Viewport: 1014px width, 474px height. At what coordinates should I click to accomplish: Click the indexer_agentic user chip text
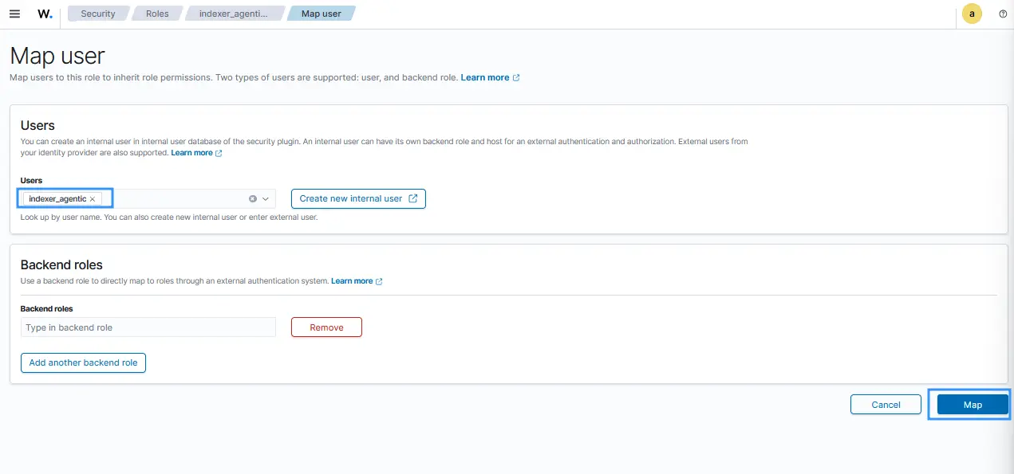pyautogui.click(x=57, y=198)
